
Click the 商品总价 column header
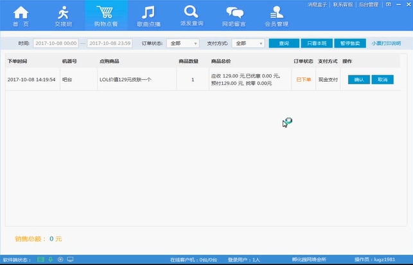click(221, 62)
